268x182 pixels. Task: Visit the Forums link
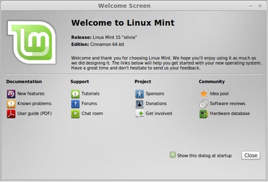coord(89,104)
